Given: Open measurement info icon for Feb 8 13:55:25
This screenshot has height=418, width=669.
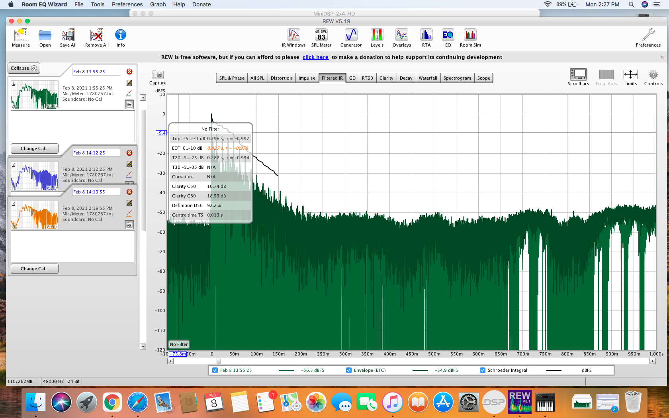Looking at the screenshot, I should (x=129, y=104).
